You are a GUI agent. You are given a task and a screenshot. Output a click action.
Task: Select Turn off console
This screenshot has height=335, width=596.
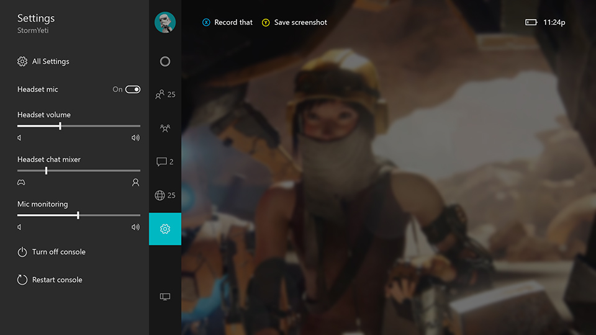(x=52, y=252)
